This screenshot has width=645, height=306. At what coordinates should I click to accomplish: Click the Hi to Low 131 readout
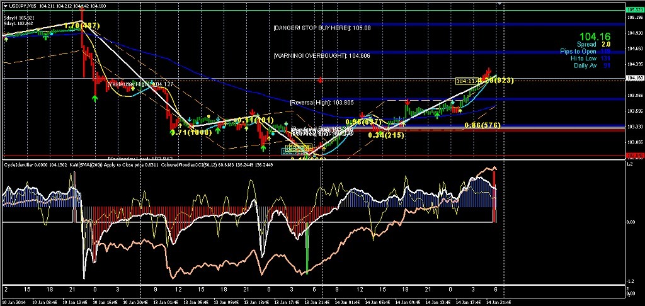coord(590,59)
